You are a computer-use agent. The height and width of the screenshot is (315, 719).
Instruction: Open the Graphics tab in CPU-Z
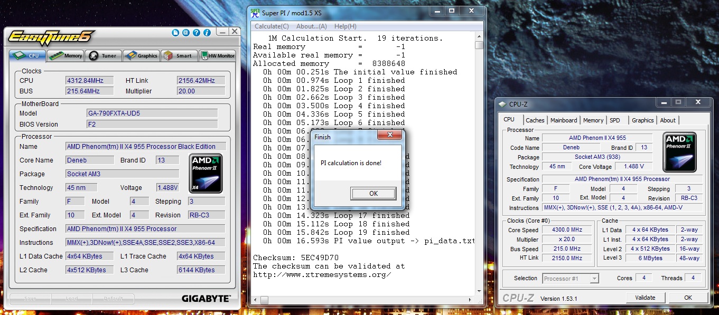coord(643,120)
